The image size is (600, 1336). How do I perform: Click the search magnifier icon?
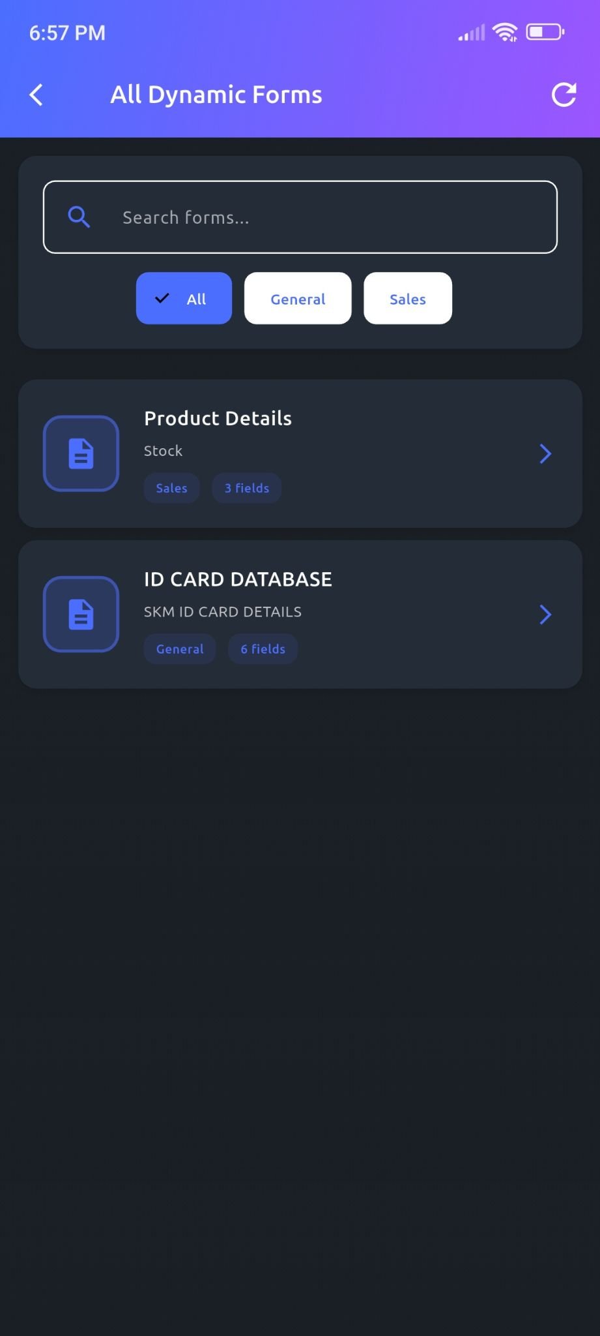pos(79,217)
